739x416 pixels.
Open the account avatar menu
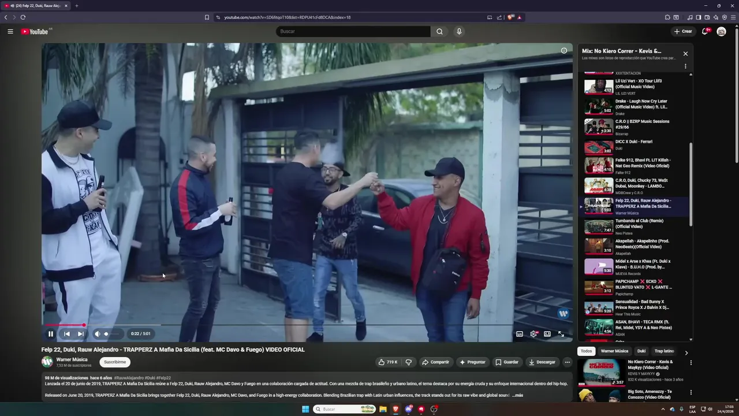click(721, 31)
